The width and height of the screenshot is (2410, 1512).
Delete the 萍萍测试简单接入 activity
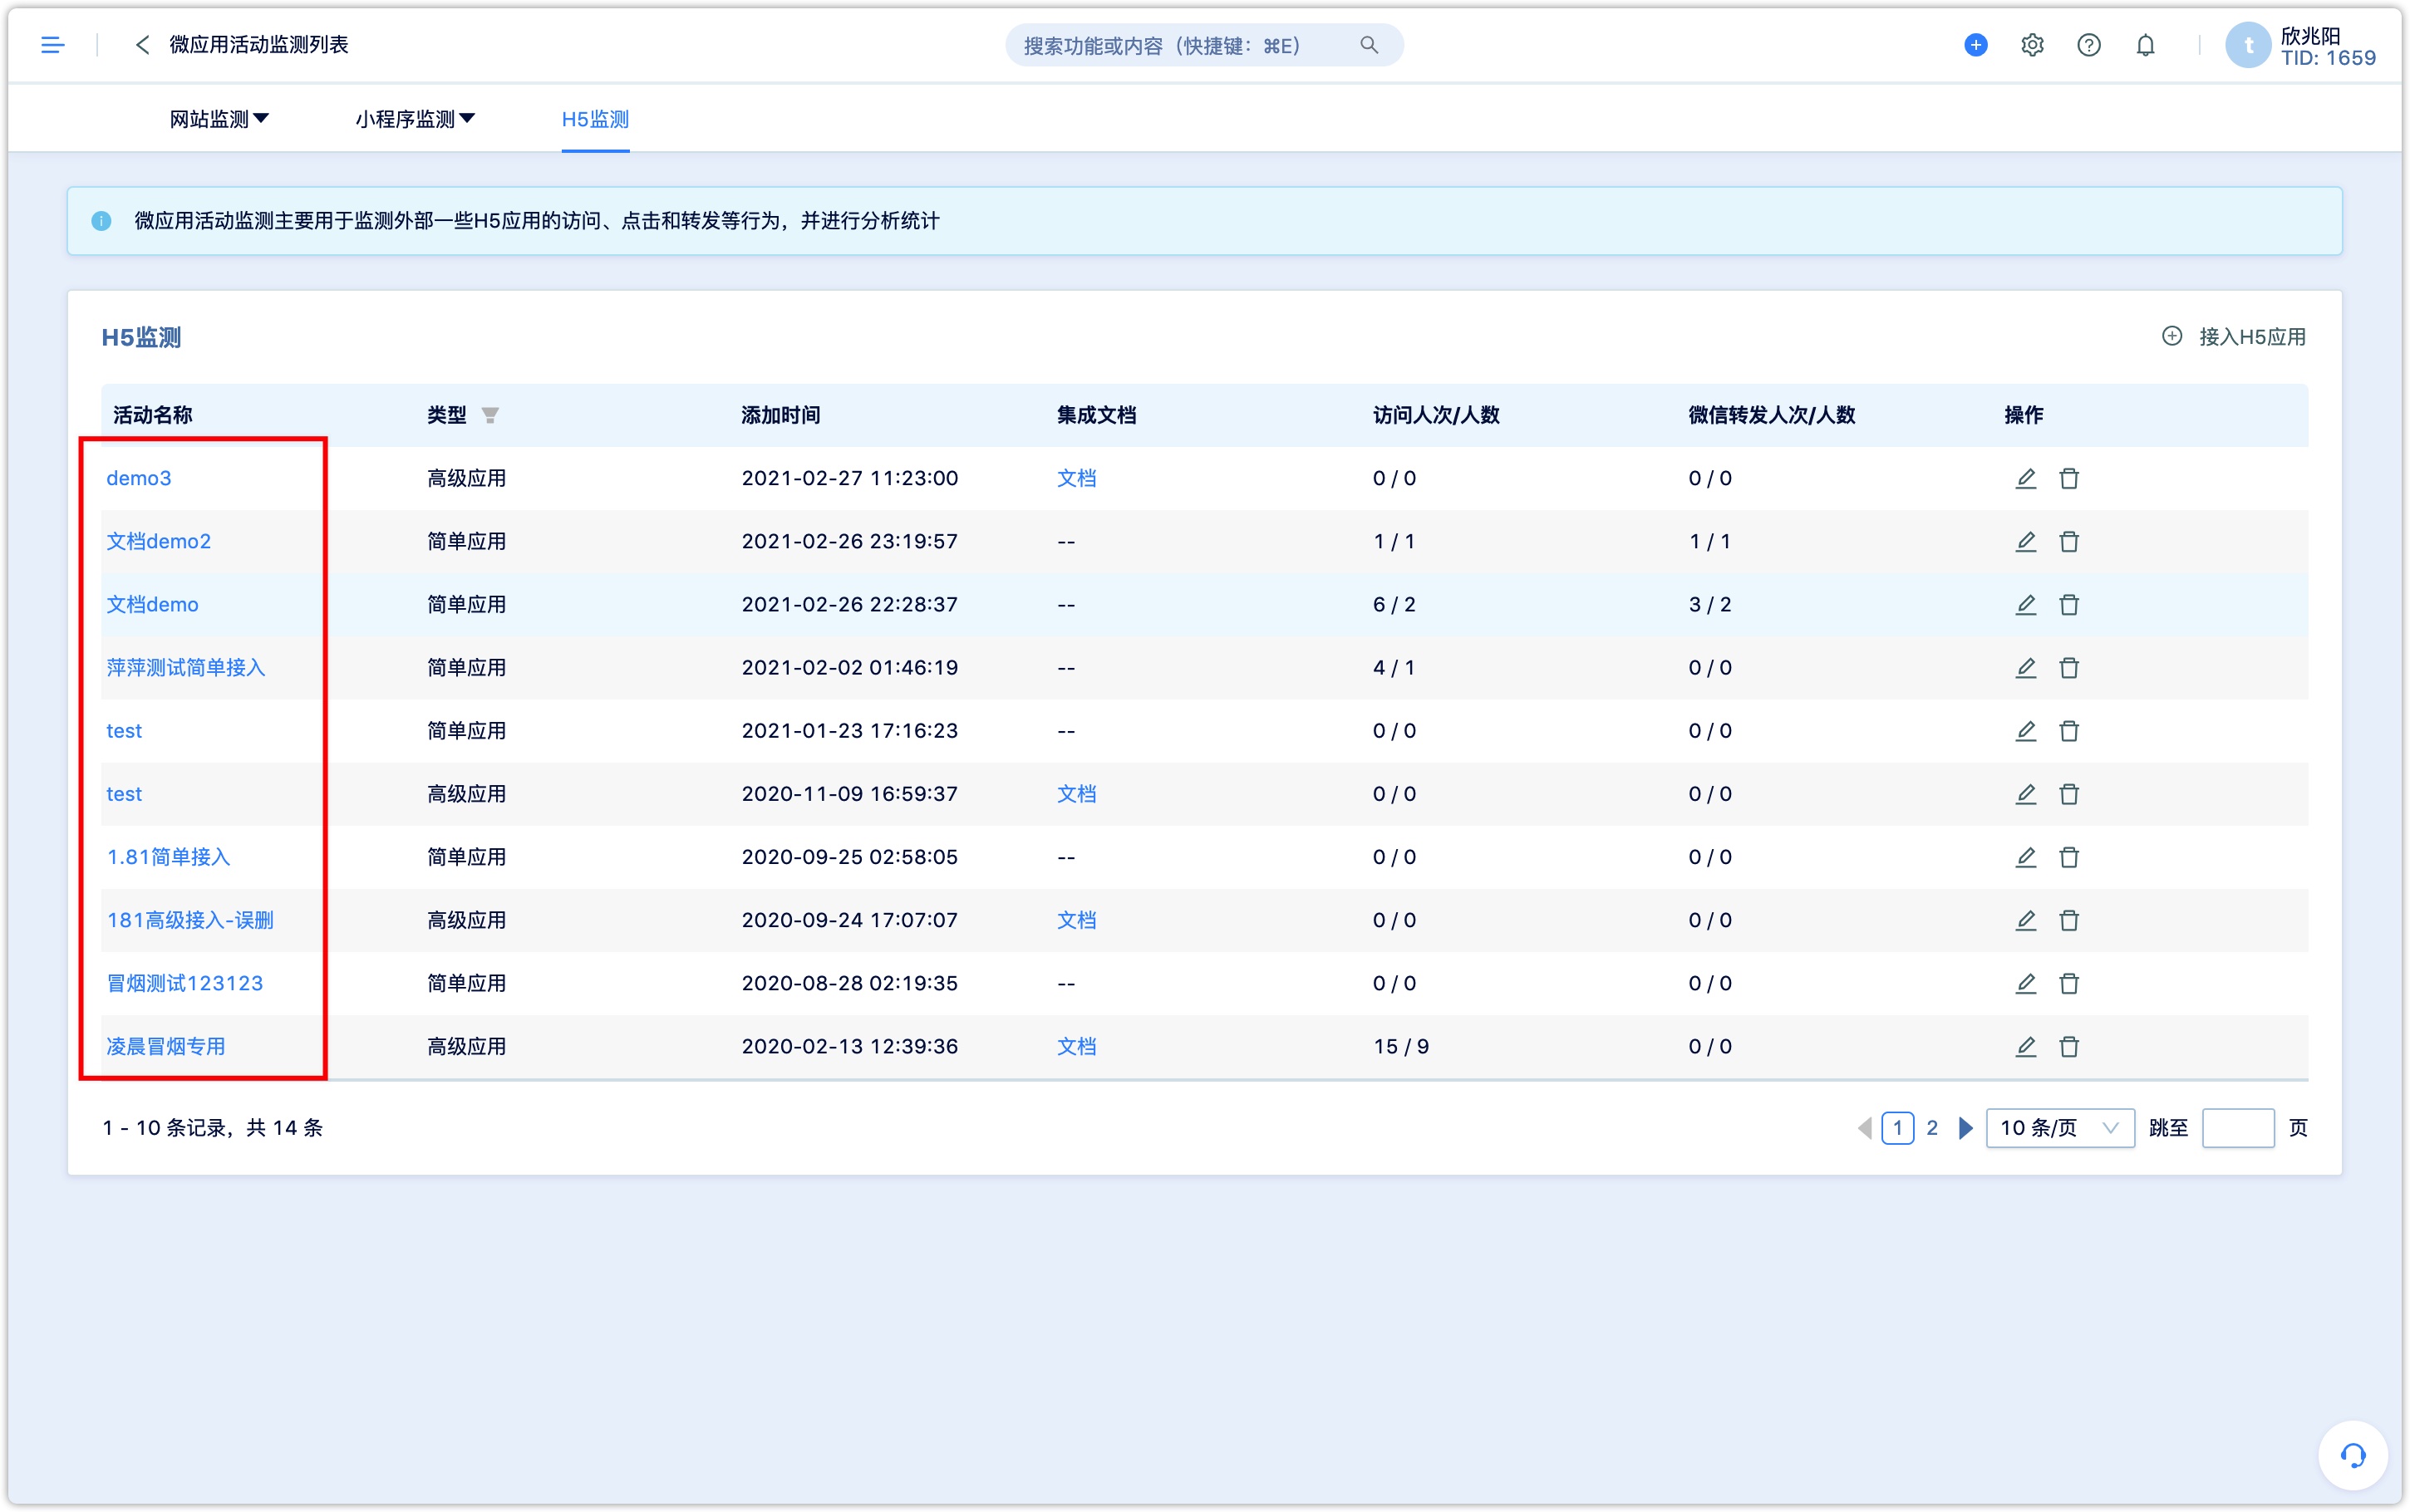click(x=2069, y=667)
